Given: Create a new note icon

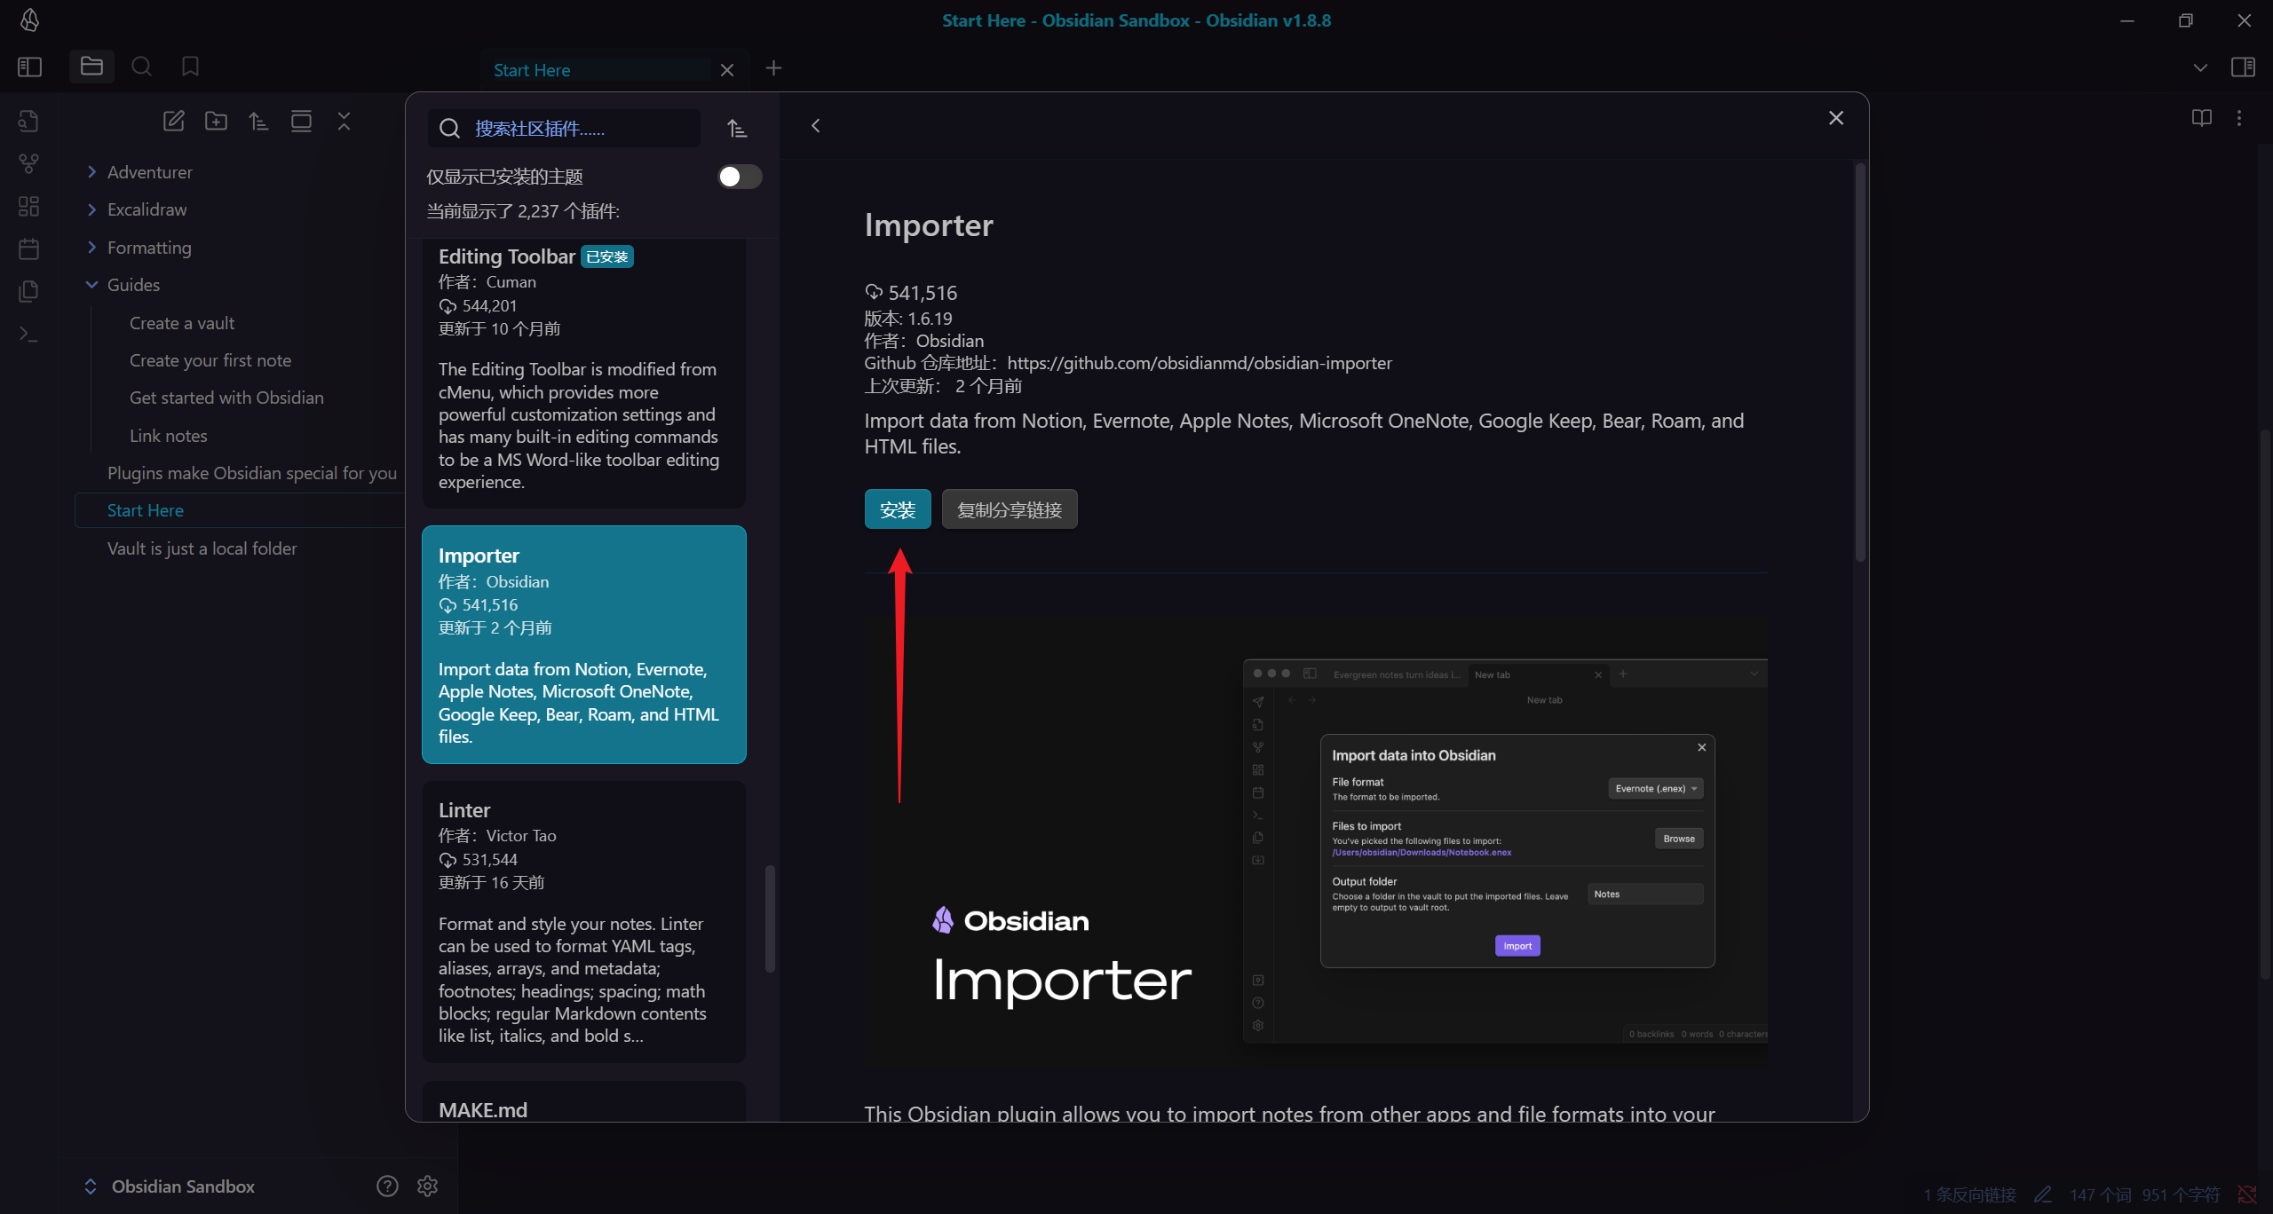Looking at the screenshot, I should click(173, 121).
